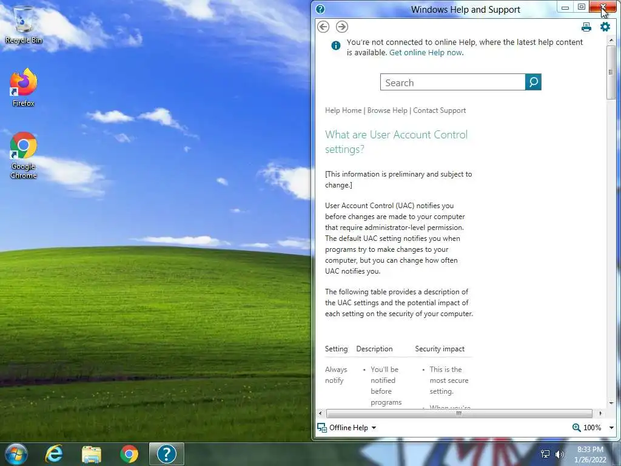
Task: Click into the Search help field
Action: [x=452, y=82]
